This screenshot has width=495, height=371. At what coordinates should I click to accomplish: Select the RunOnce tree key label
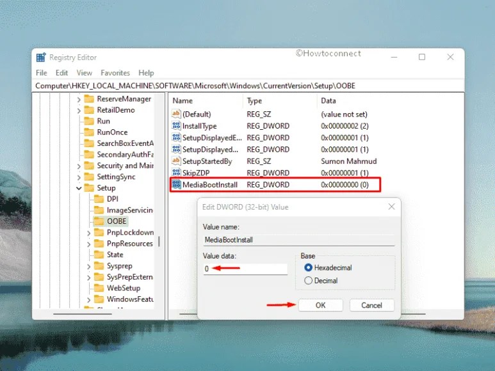(x=112, y=132)
